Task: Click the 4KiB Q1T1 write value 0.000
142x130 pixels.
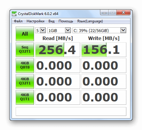Action: click(x=104, y=97)
